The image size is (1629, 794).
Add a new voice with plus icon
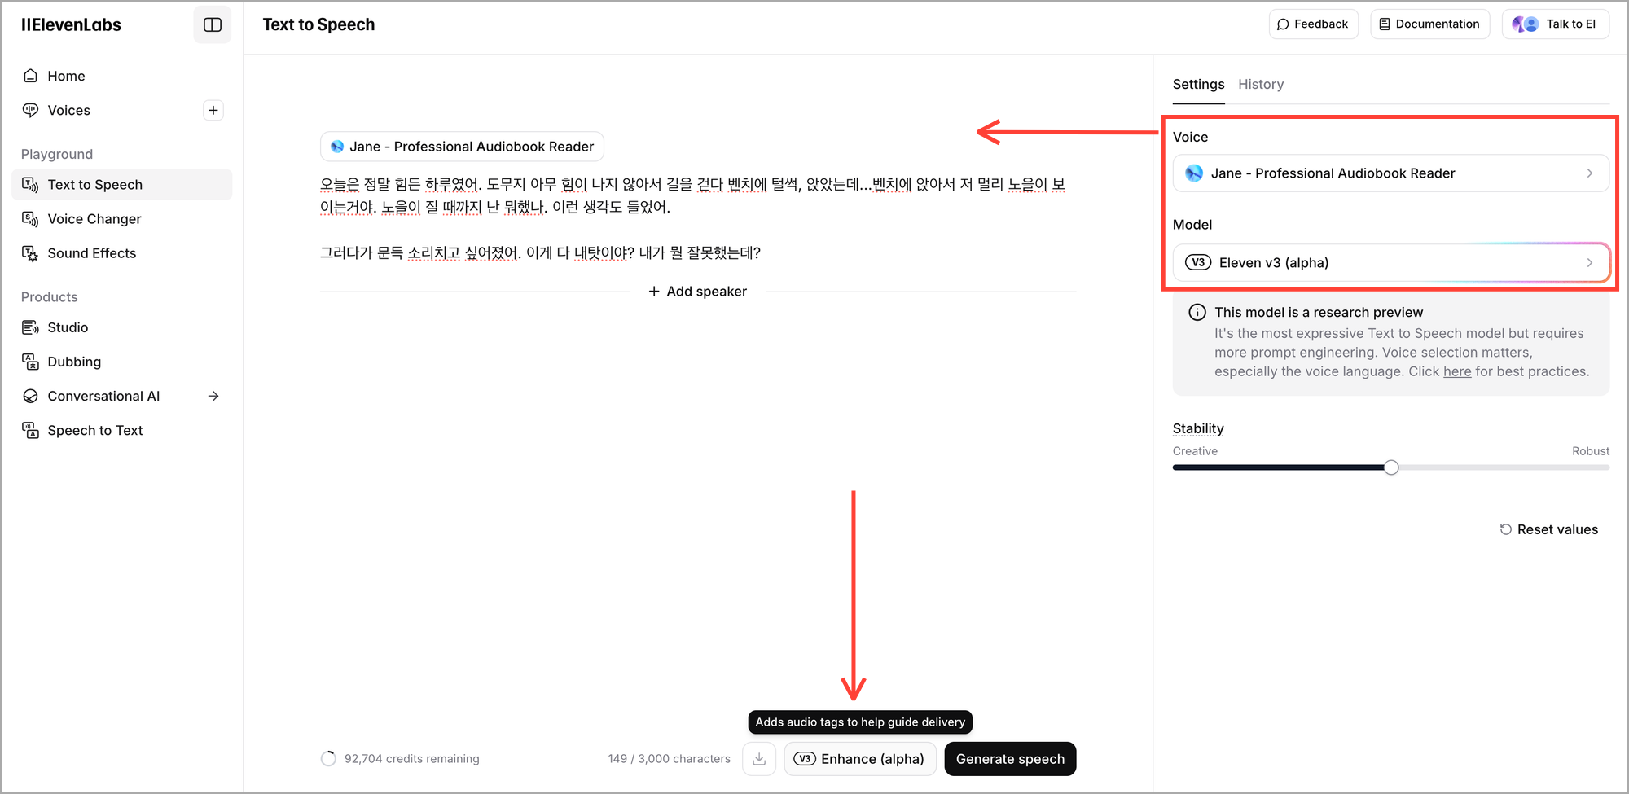[213, 110]
